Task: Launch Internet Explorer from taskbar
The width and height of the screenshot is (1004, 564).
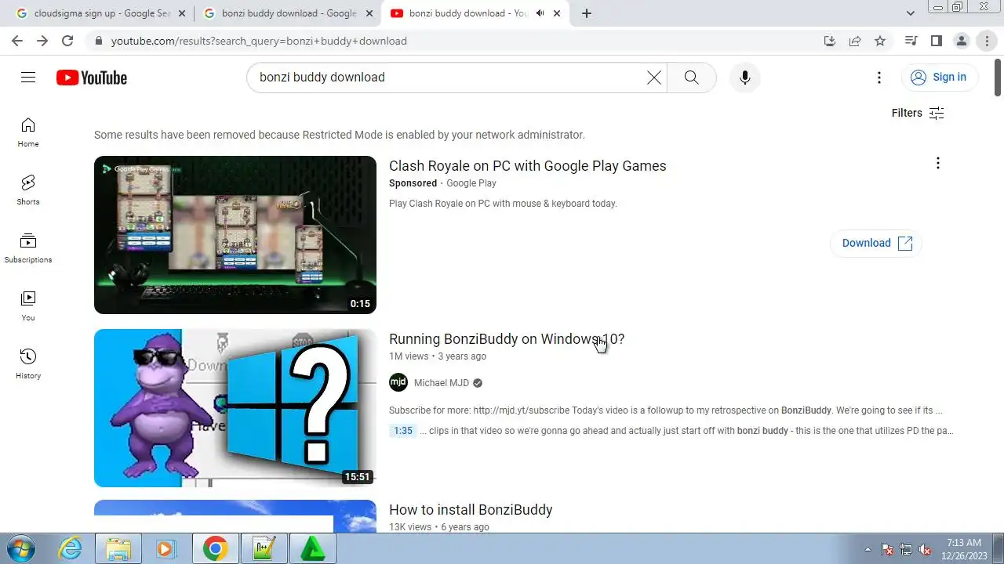Action: tap(71, 548)
